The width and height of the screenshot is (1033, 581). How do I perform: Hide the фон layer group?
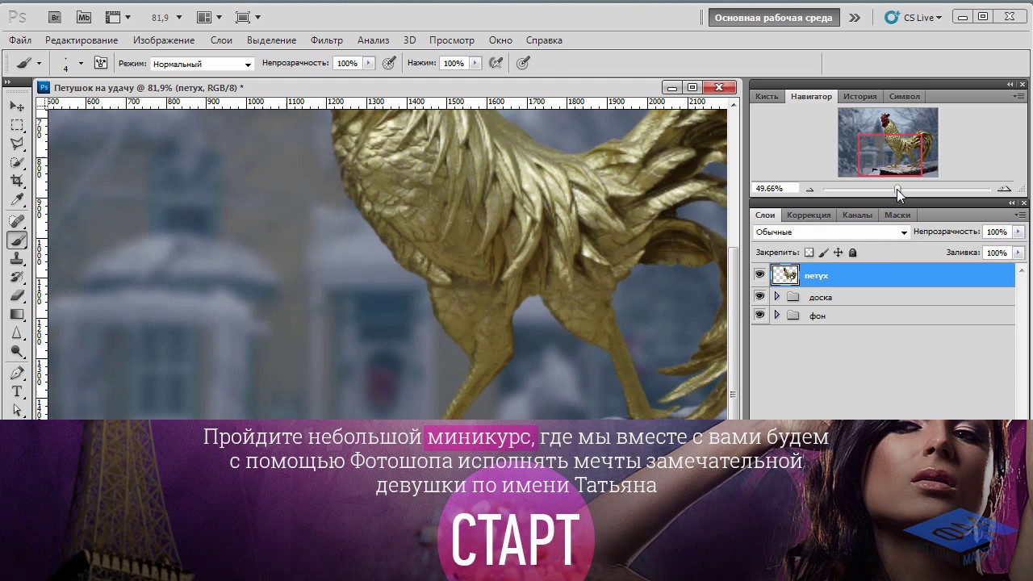759,315
